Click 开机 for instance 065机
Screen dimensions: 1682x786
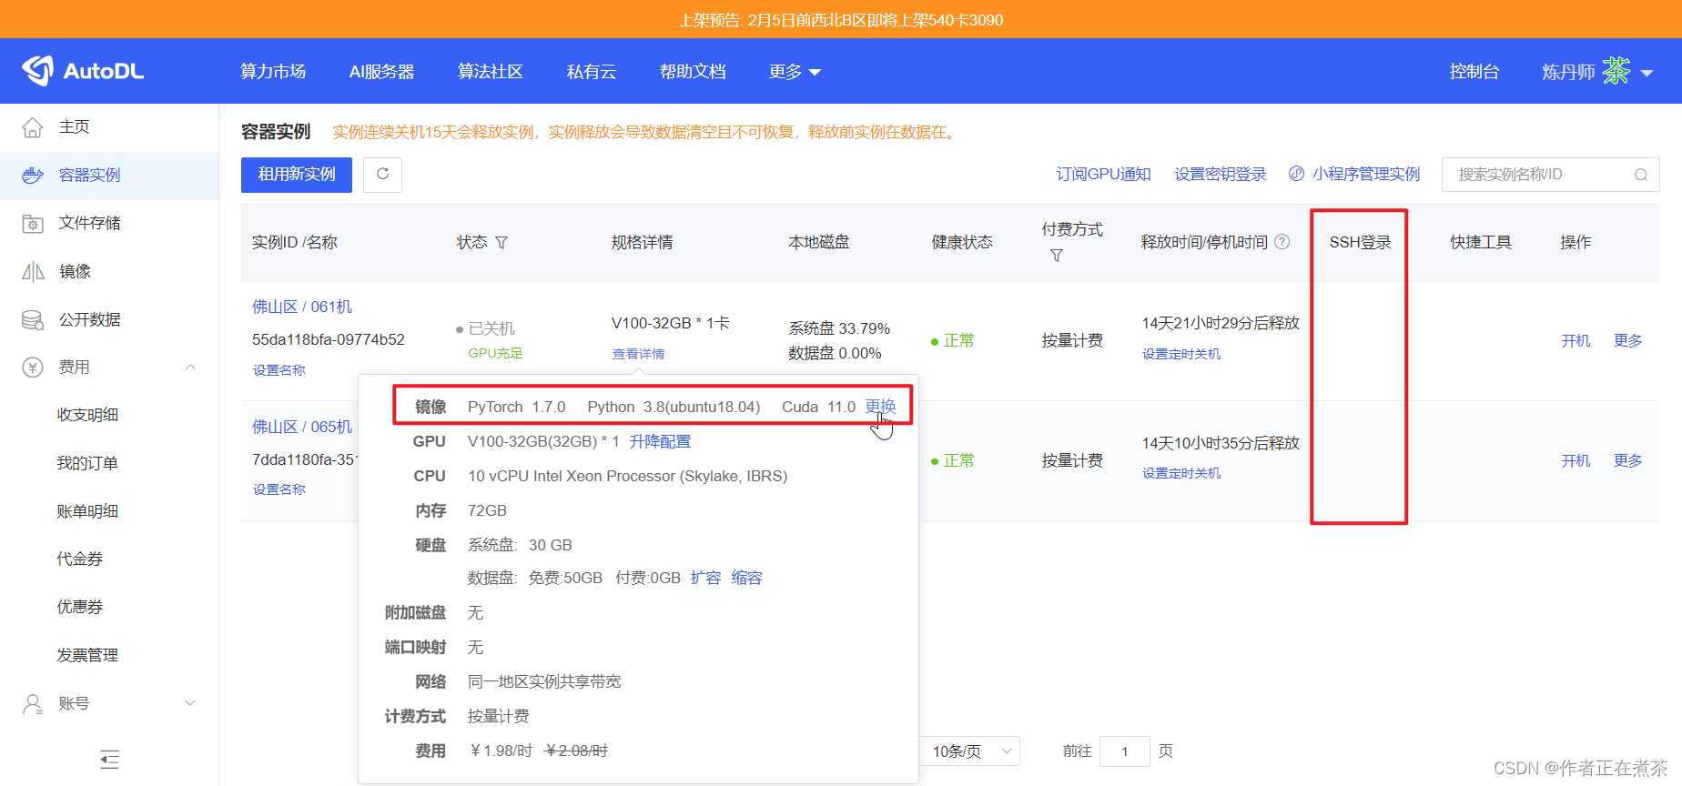click(1576, 461)
